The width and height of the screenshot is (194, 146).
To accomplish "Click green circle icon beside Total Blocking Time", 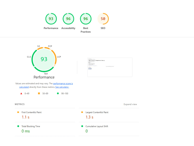I will click(18, 126).
